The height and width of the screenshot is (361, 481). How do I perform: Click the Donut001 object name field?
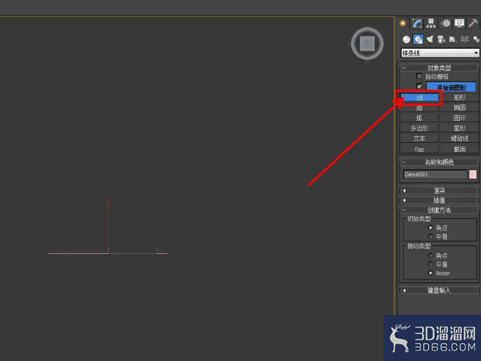(435, 174)
